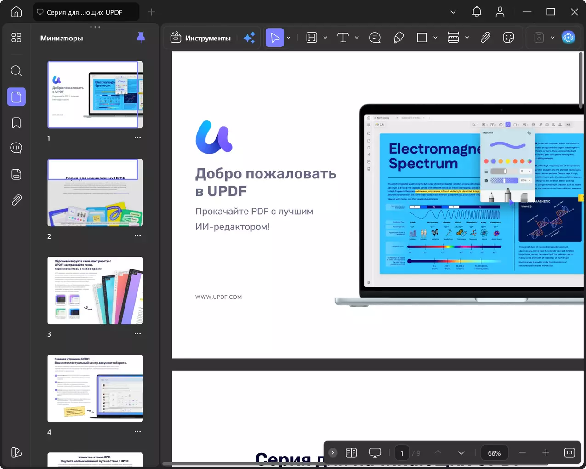This screenshot has width=586, height=469.
Task: Start slideshow presentation mode
Action: [375, 453]
